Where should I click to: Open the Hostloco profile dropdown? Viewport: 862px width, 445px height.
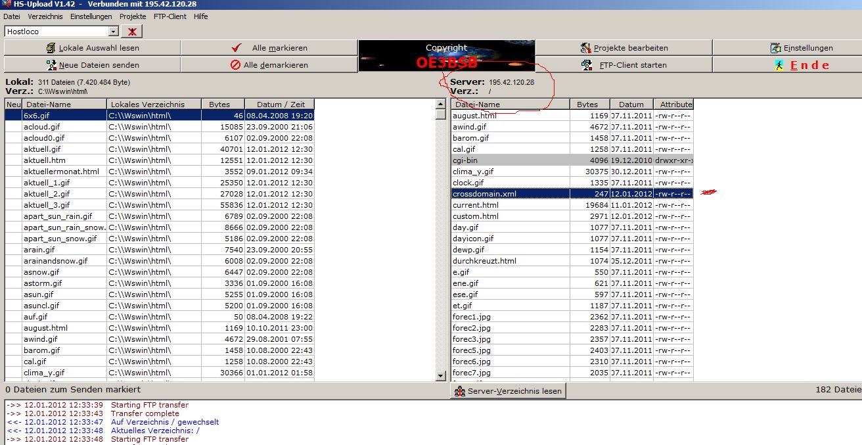tap(113, 32)
